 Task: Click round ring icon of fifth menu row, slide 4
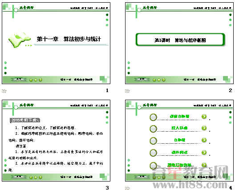153,166
